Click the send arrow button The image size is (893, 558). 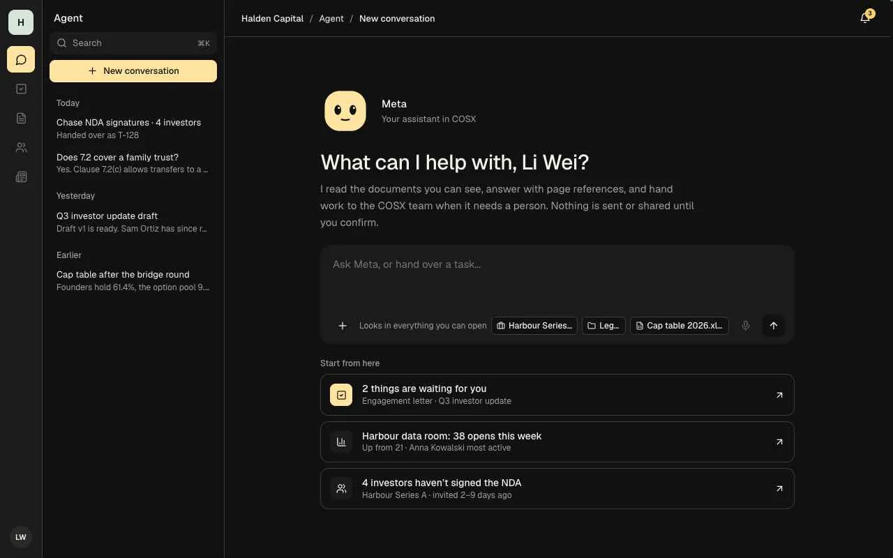(774, 326)
